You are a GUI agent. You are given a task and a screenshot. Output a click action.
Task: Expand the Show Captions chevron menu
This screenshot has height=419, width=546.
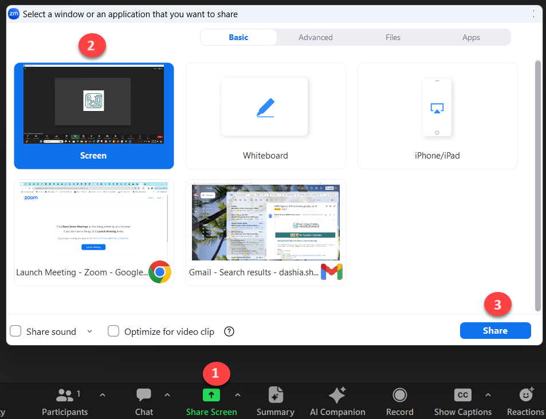tap(488, 394)
